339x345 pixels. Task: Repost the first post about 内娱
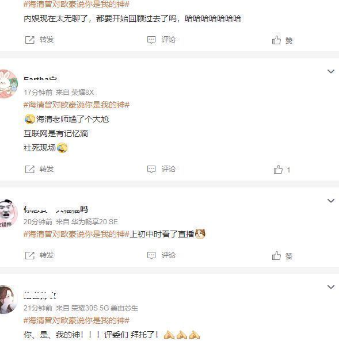(x=39, y=40)
